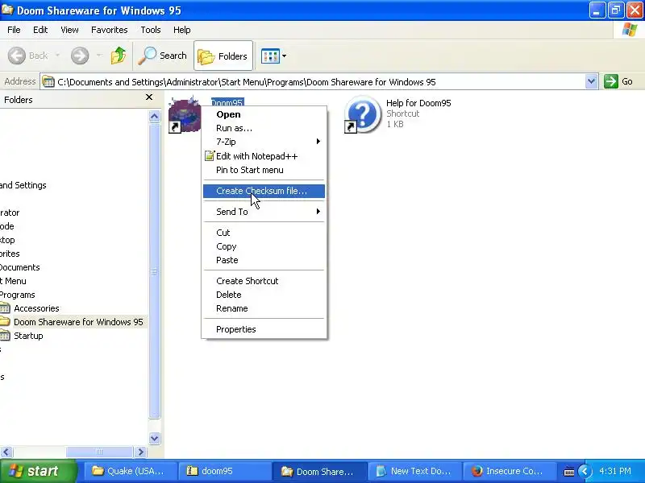Switch to doom95 taskbar window
The width and height of the screenshot is (645, 483).
tap(225, 471)
